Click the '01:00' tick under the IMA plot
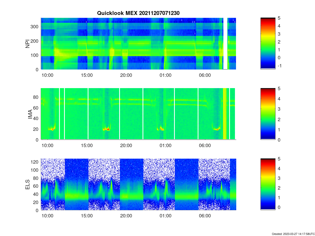This screenshot has width=315, height=236. pos(166,145)
